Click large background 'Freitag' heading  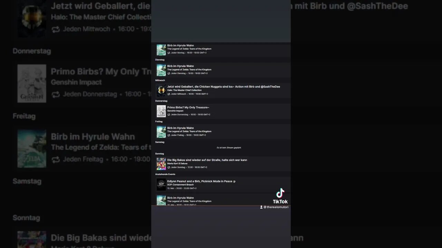point(24,116)
